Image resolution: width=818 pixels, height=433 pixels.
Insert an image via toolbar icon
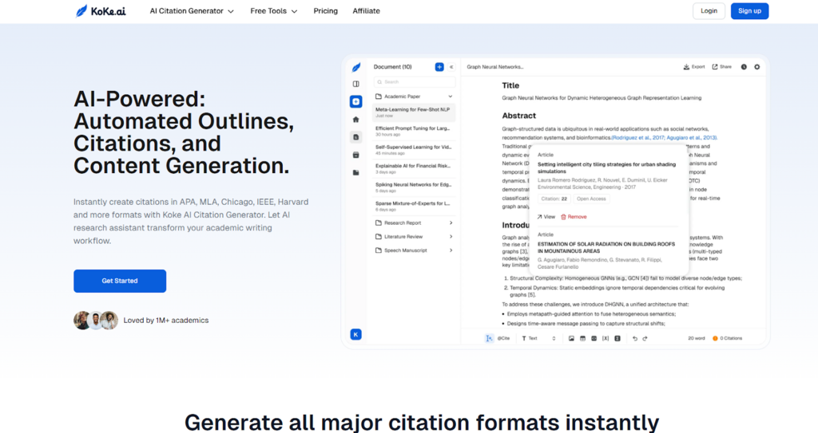571,338
